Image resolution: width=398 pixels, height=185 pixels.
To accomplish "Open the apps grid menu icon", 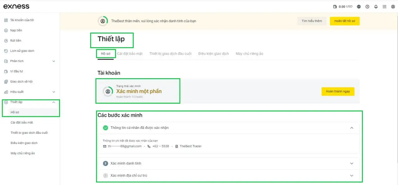I will click(x=385, y=7).
